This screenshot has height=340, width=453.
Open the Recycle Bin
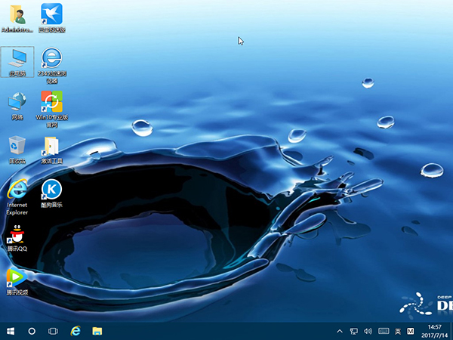(x=17, y=146)
